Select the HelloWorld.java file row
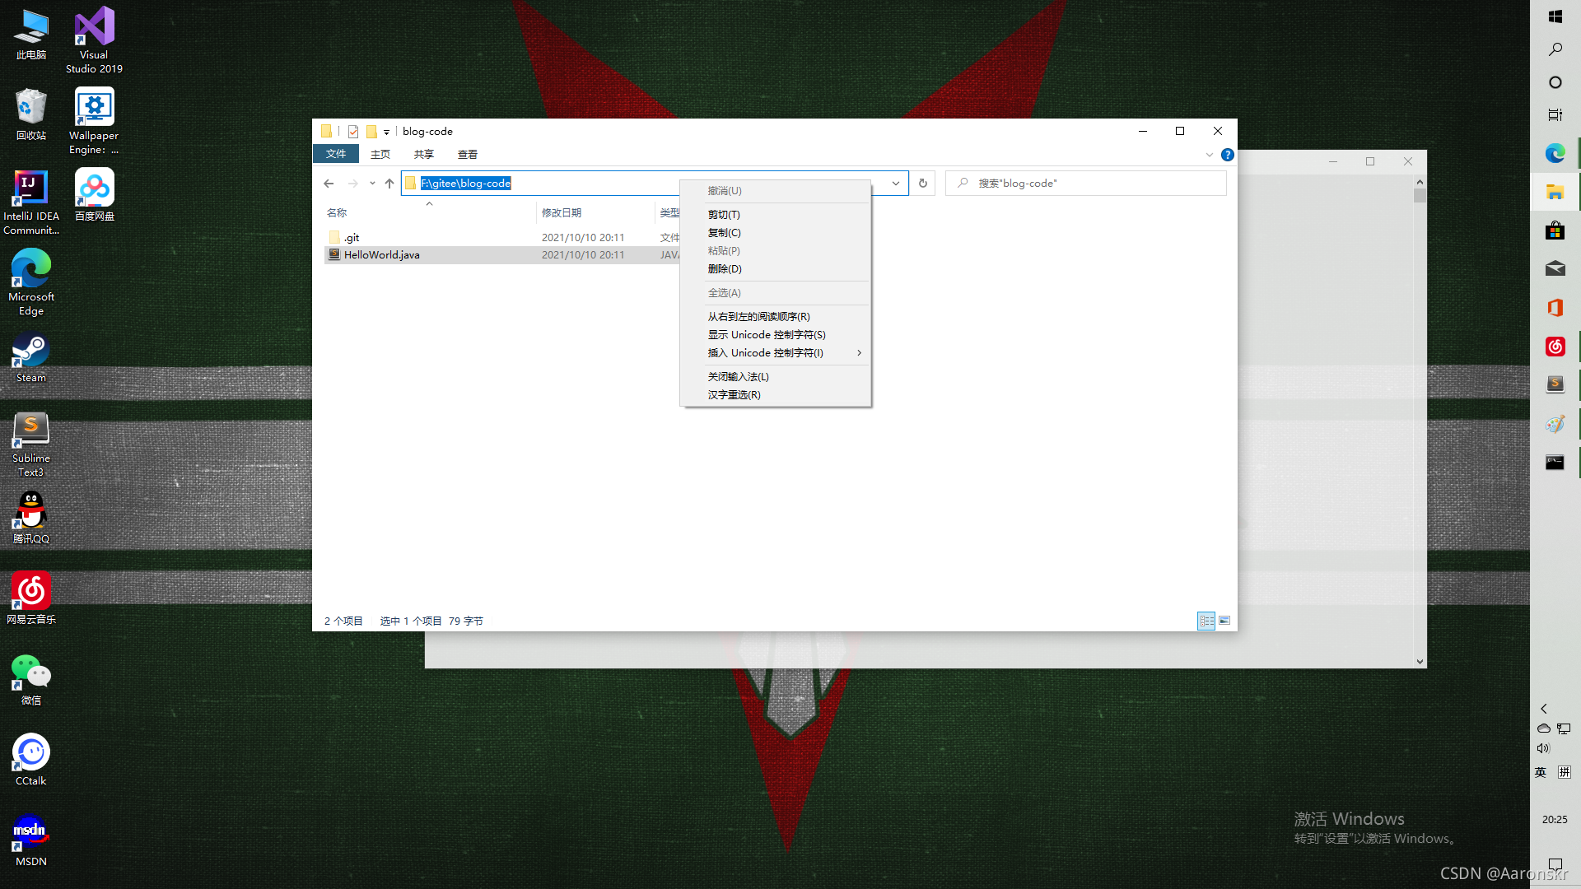This screenshot has height=889, width=1581. pyautogui.click(x=502, y=254)
